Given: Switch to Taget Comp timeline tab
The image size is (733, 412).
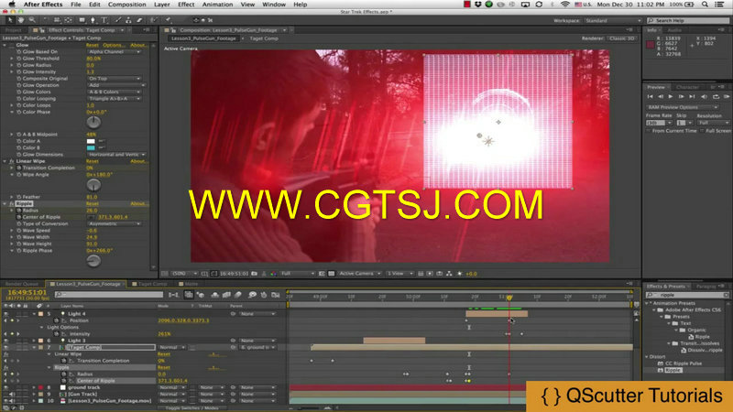Looking at the screenshot, I should click(149, 284).
